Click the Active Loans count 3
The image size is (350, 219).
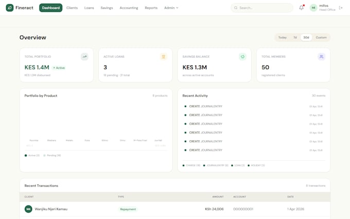(x=105, y=68)
